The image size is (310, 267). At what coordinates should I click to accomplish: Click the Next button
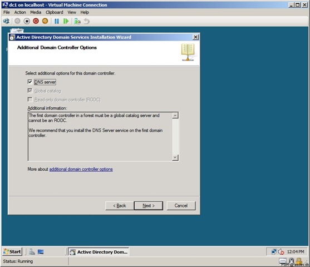coord(149,206)
